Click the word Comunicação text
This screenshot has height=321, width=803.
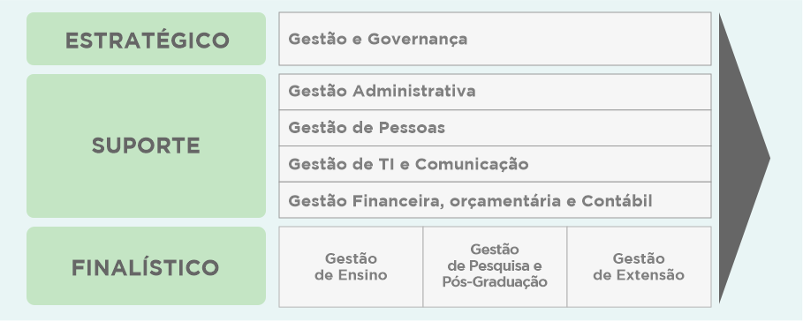(x=472, y=165)
